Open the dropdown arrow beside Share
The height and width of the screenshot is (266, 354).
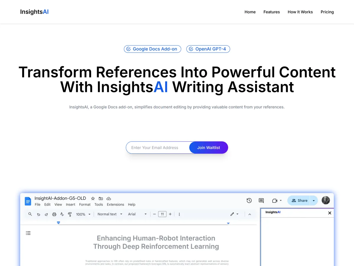click(x=314, y=200)
